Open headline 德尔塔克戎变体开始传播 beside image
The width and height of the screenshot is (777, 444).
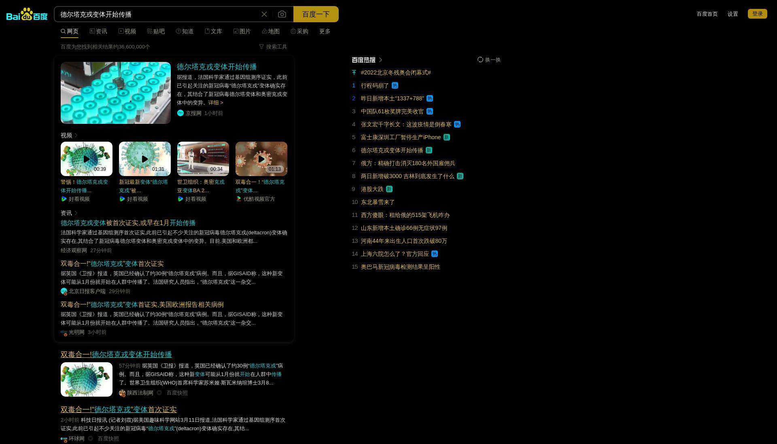(217, 67)
